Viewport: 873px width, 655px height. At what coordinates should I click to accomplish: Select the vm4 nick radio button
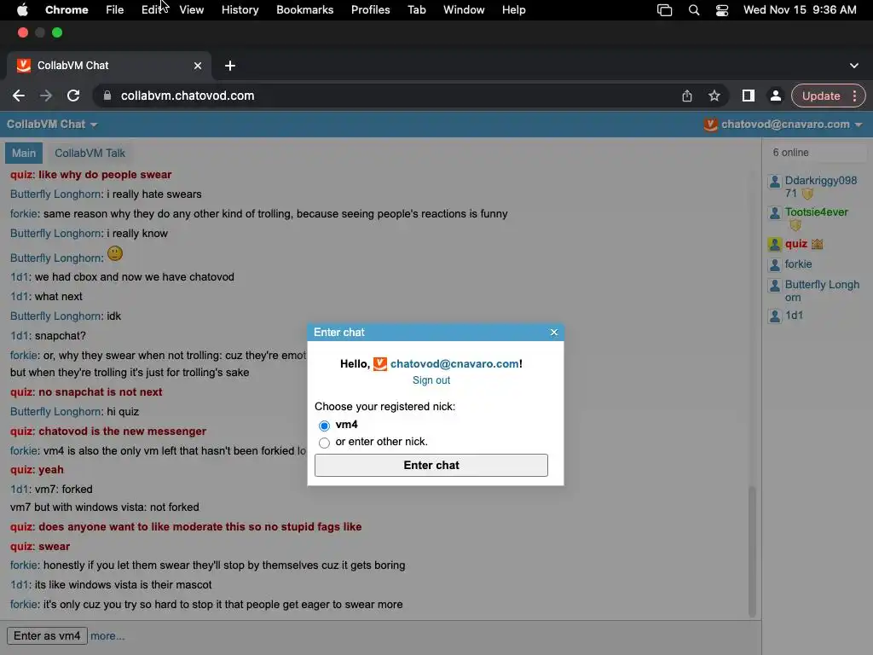(x=324, y=426)
